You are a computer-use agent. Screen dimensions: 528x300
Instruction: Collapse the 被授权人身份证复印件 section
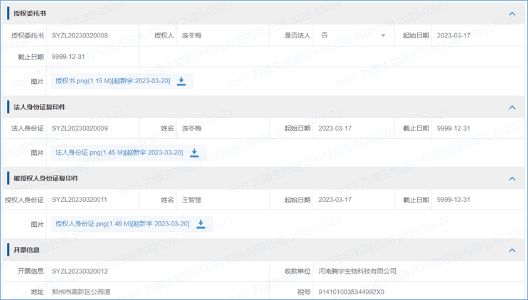tap(512, 179)
